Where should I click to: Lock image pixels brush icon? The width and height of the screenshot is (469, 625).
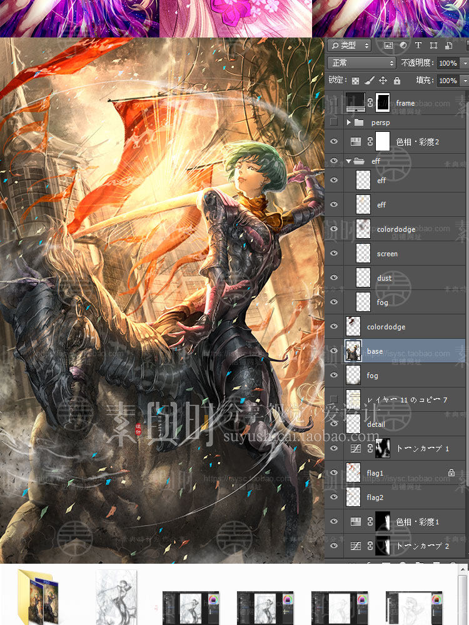point(370,81)
